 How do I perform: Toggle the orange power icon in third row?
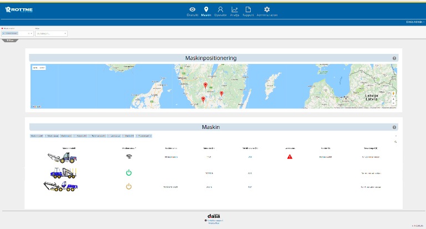click(129, 186)
